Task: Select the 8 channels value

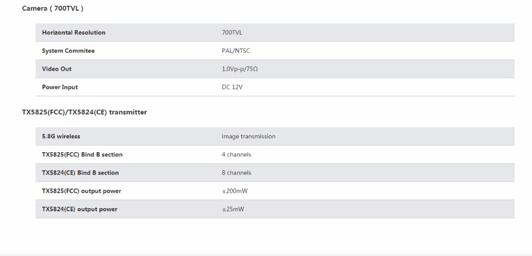Action: [236, 172]
